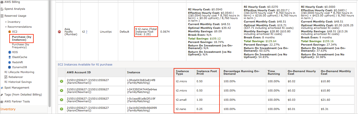Open the AWS Billing menu
Viewport: 358px width, 114px height.
[x=12, y=2]
